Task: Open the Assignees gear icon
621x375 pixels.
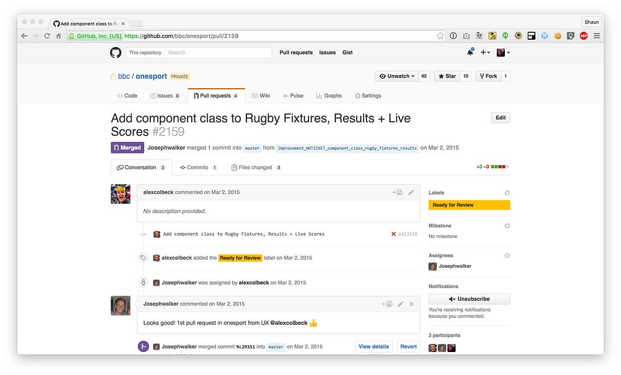Action: click(507, 256)
